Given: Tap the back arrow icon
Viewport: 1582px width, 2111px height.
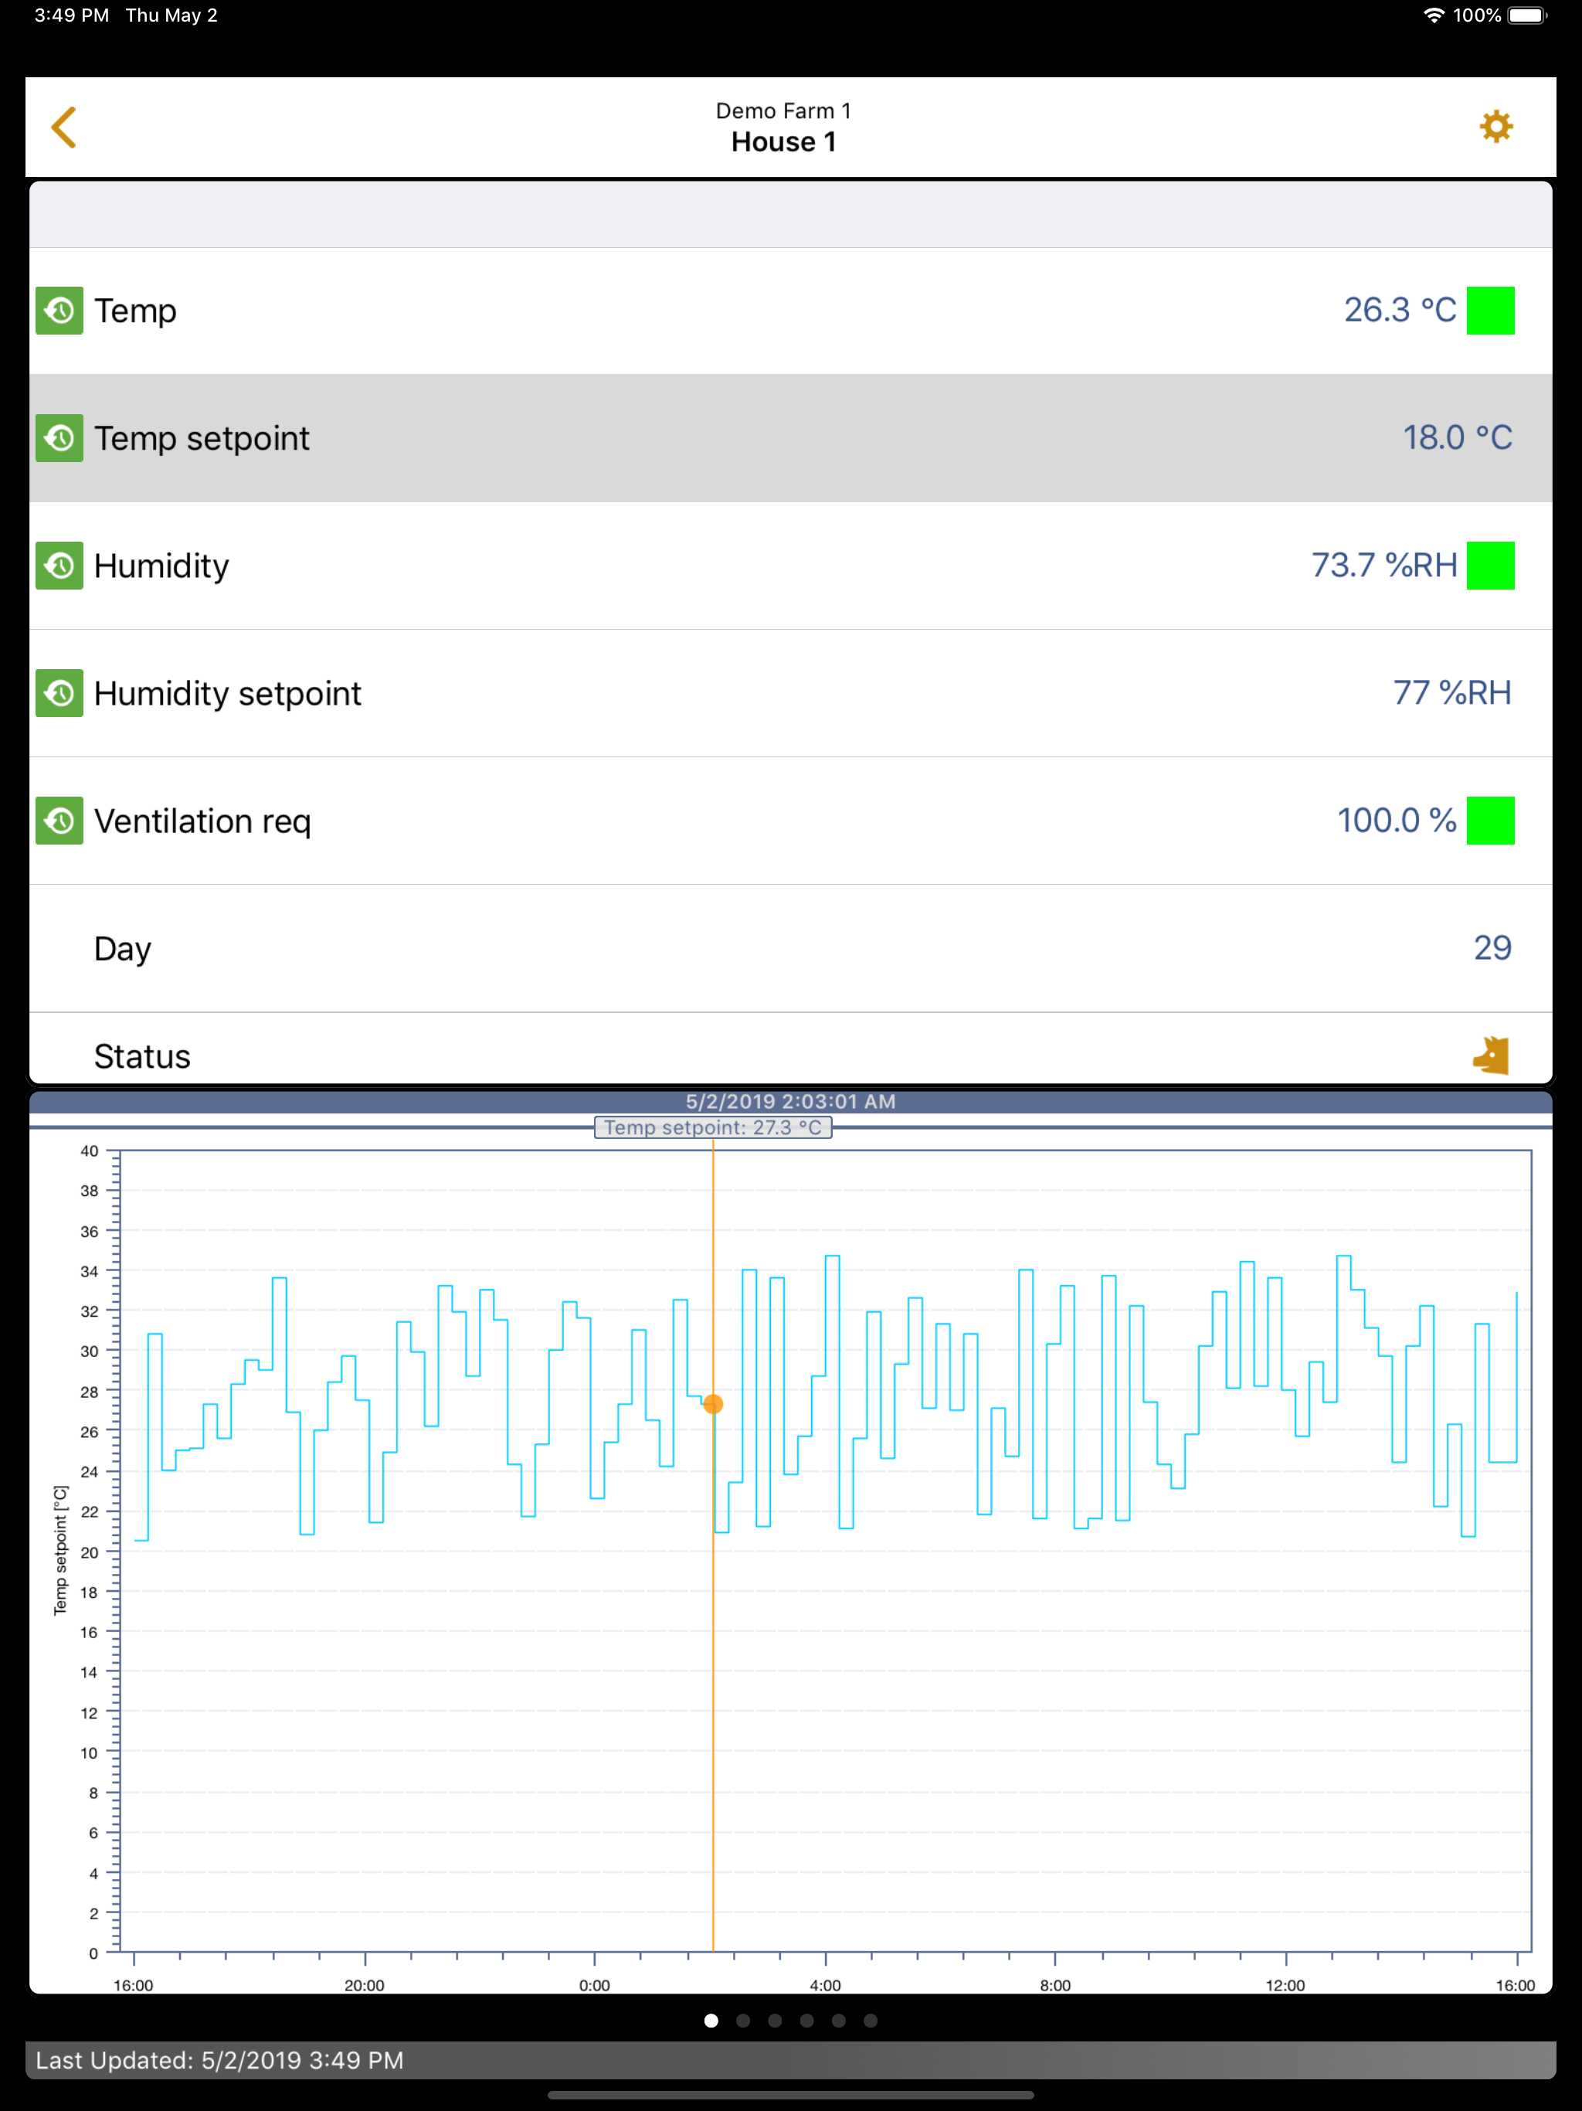Looking at the screenshot, I should (x=63, y=127).
